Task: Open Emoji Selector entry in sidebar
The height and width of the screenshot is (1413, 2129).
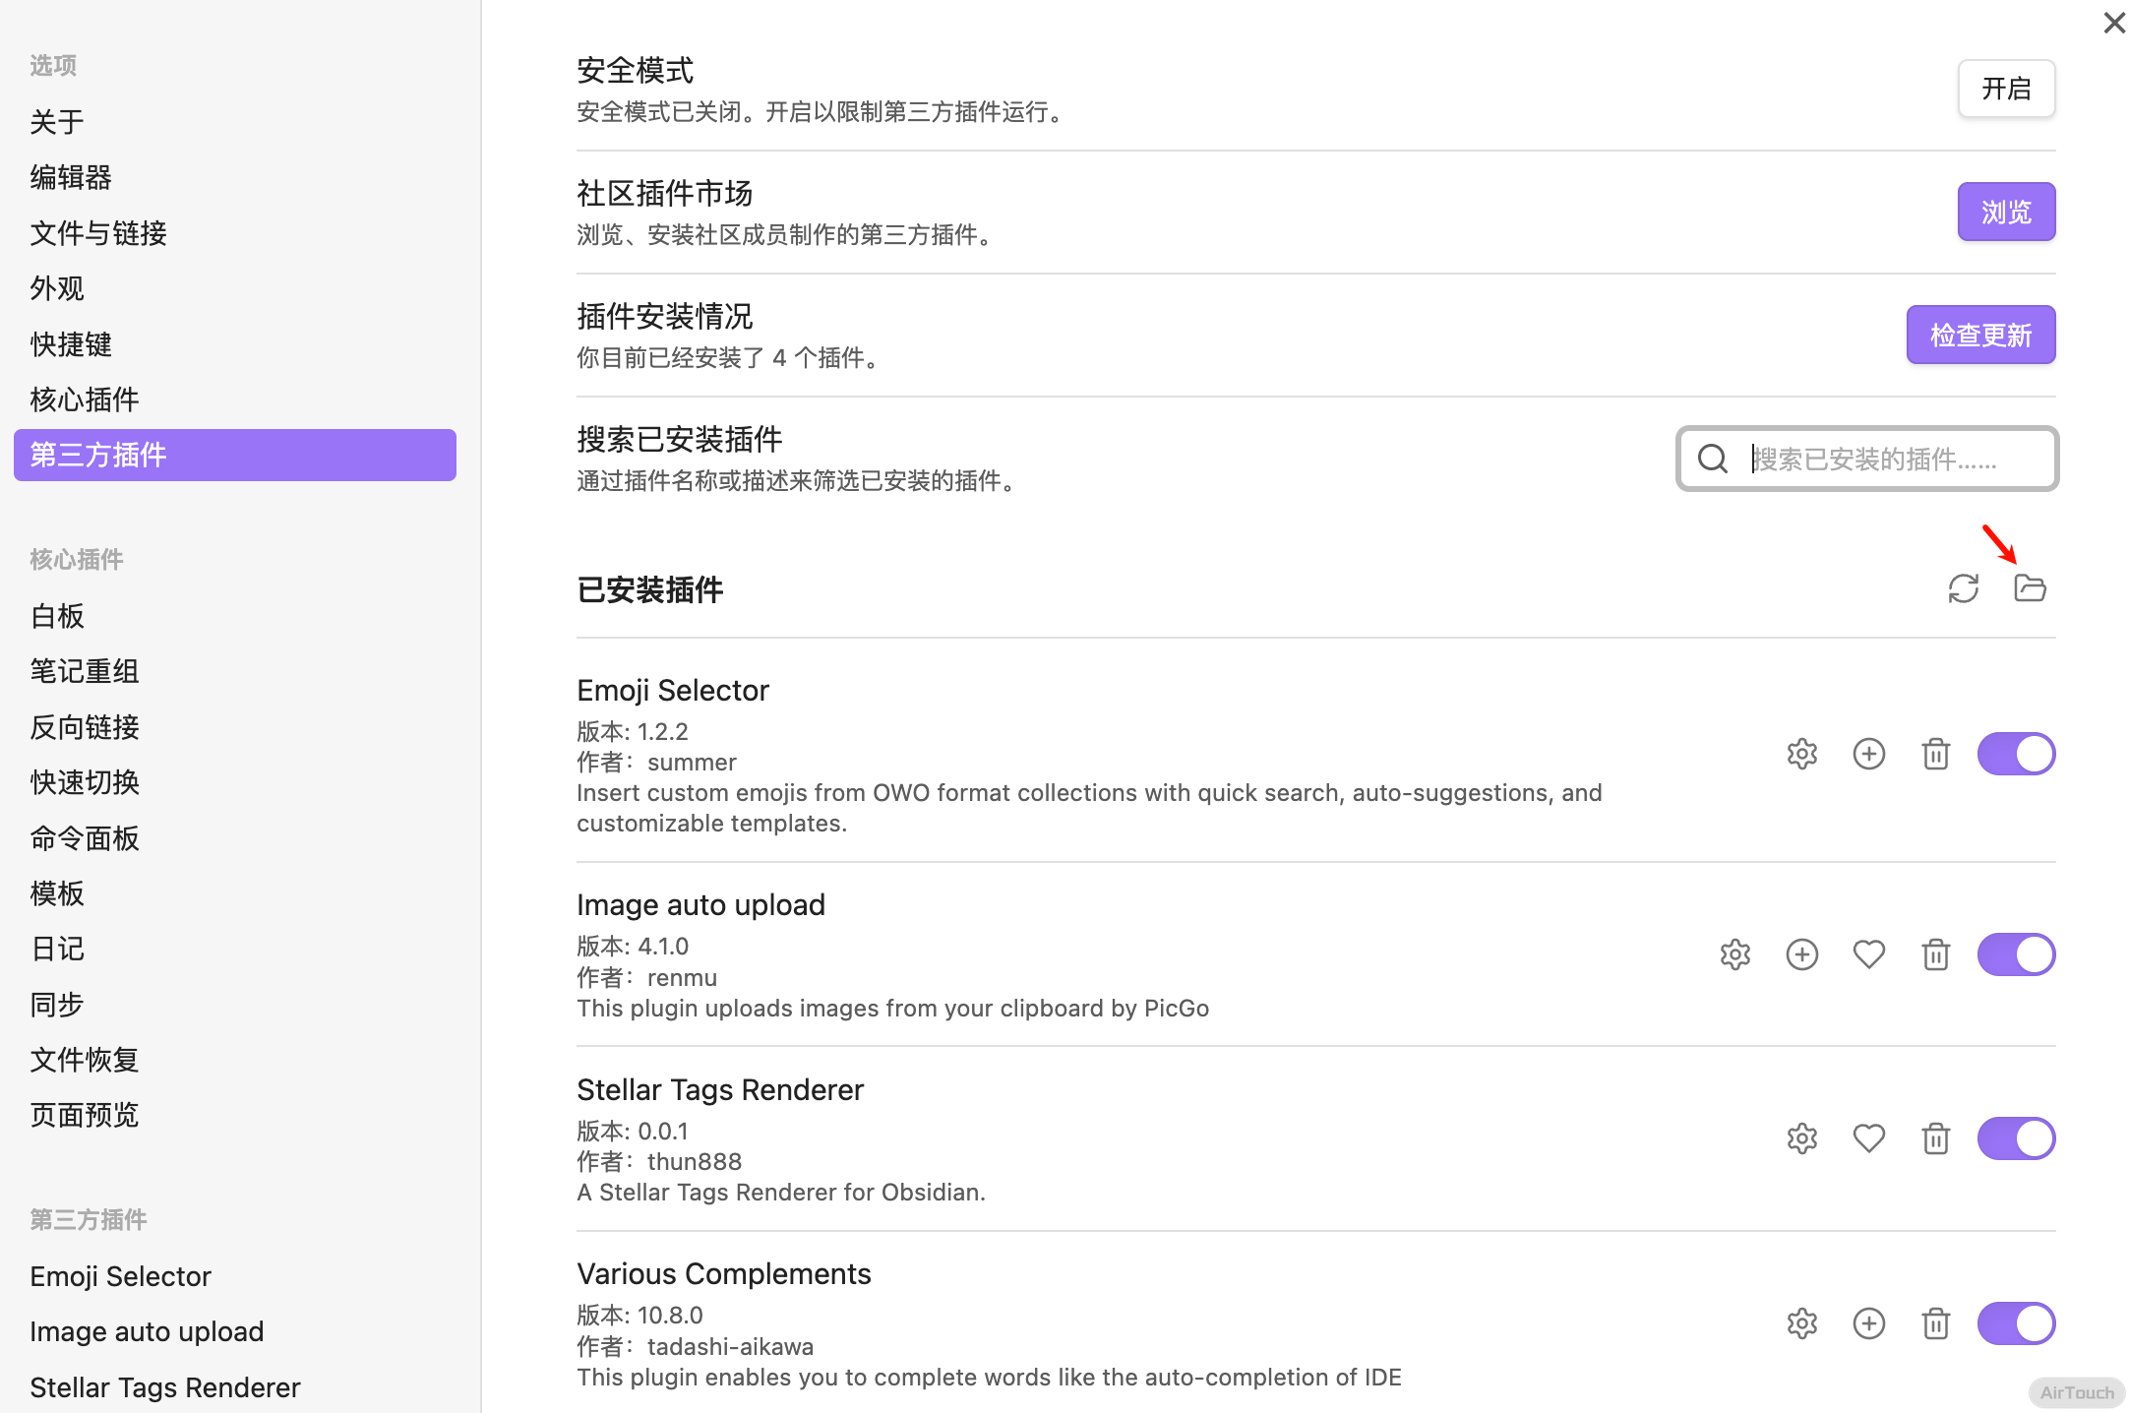Action: 120,1276
